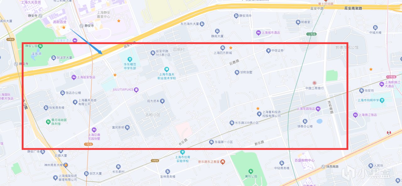
Task: Open the 邻熙别墅 building marker
Action: (x=237, y=72)
